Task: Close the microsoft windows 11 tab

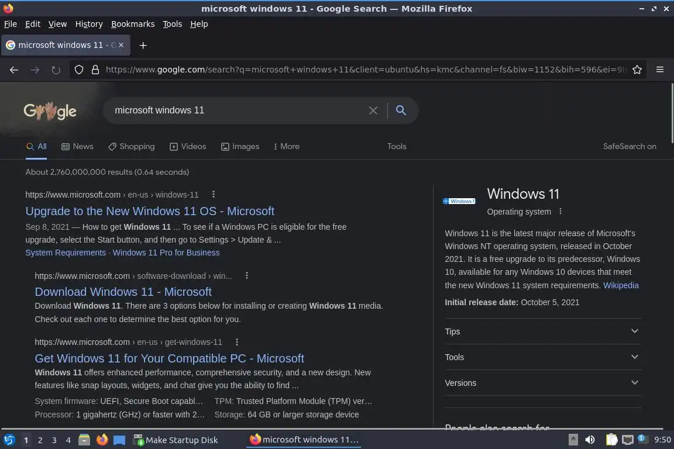Action: click(x=121, y=44)
